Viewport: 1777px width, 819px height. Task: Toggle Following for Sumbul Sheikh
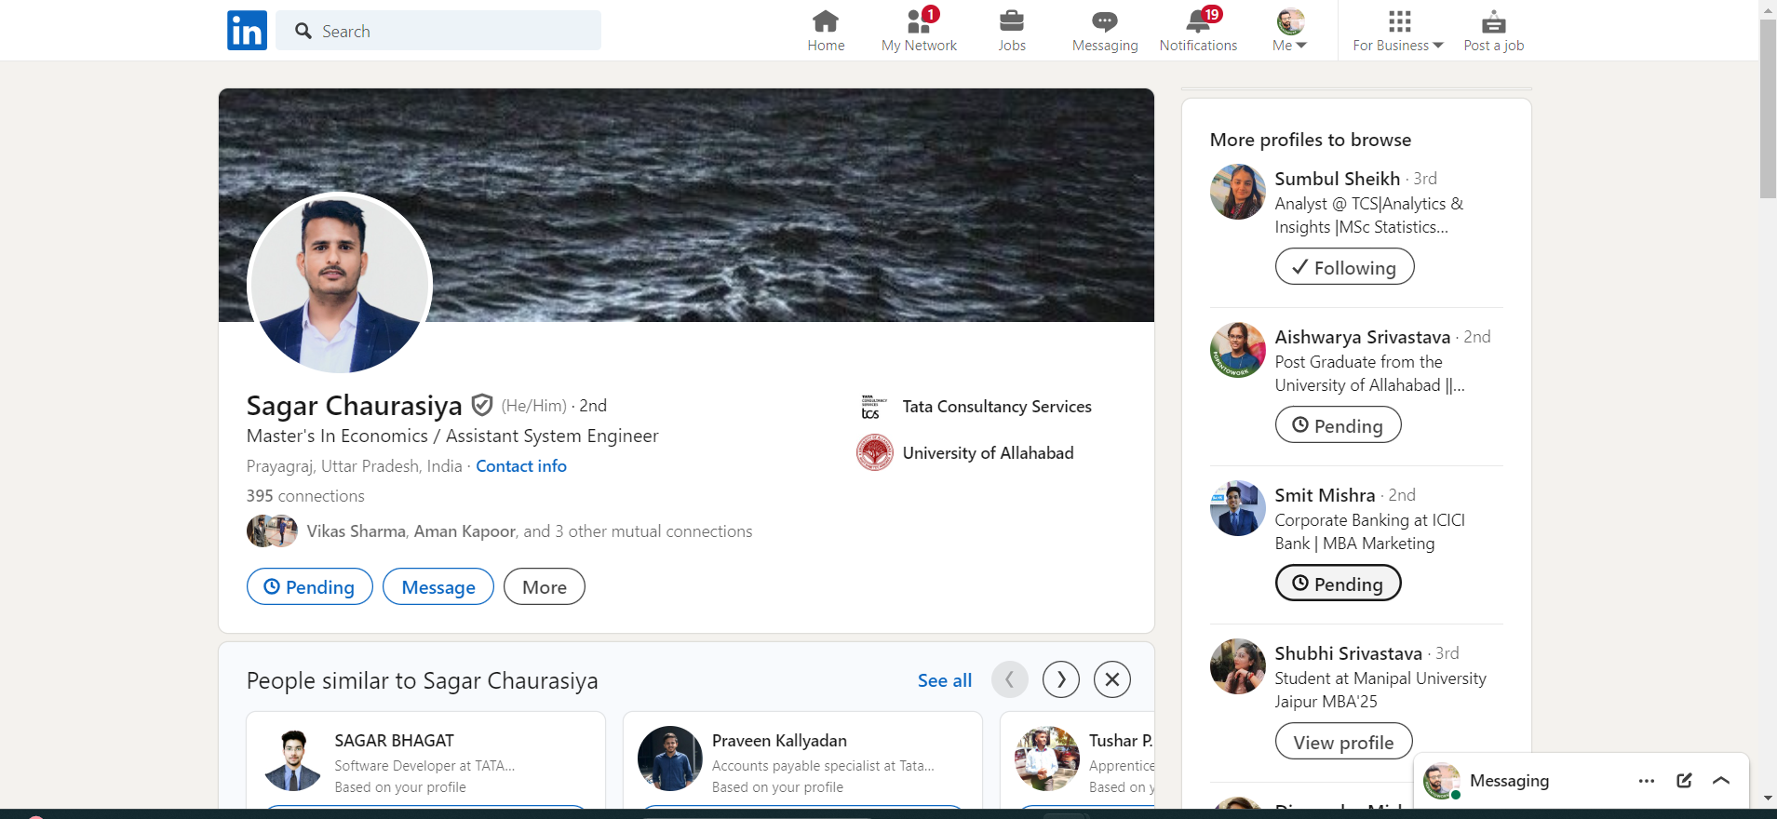point(1344,267)
